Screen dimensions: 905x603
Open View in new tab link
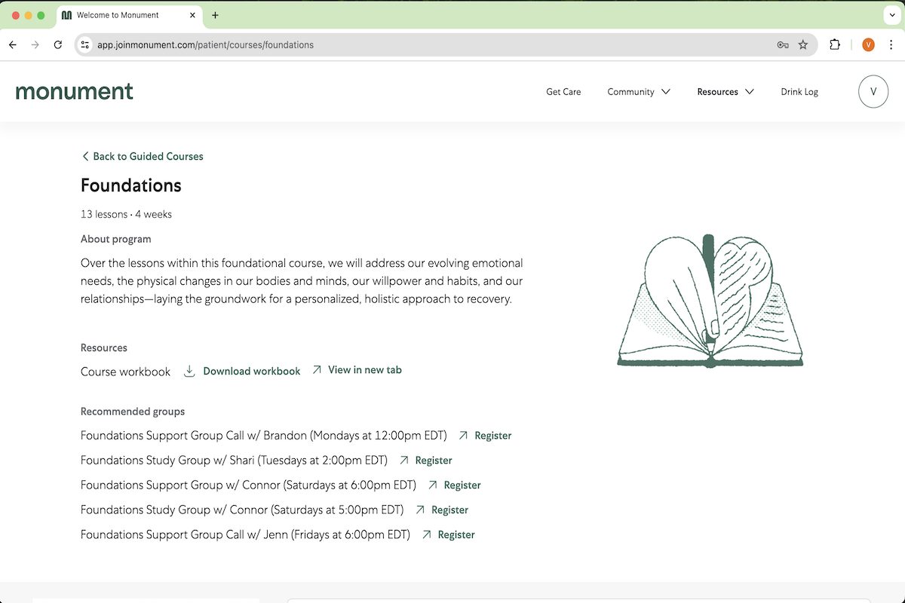point(365,369)
